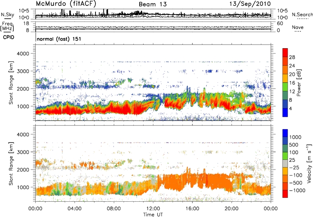
Task: Click the 4 tick on power colorbar
Action: click(291, 109)
